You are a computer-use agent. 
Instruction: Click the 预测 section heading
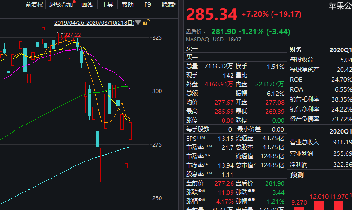[297, 175]
